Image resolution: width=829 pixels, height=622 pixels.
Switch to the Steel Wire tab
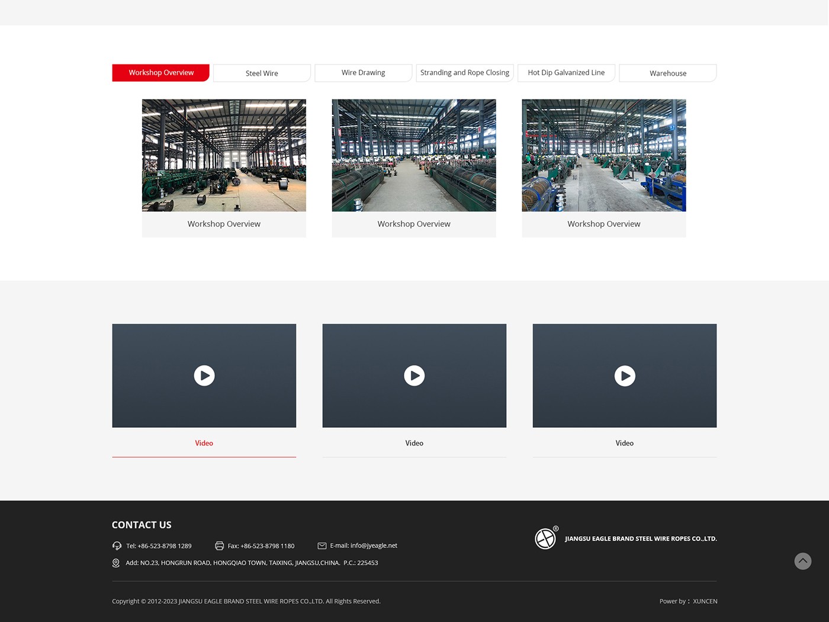click(x=262, y=73)
